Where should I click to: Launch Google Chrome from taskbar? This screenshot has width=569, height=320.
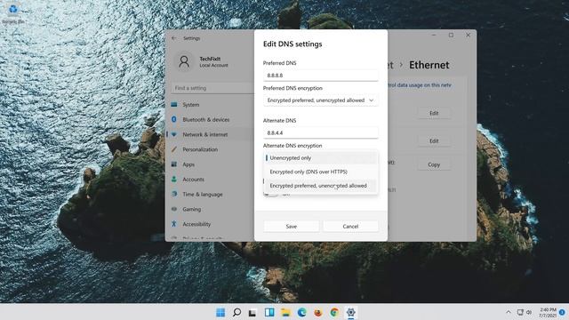click(334, 312)
